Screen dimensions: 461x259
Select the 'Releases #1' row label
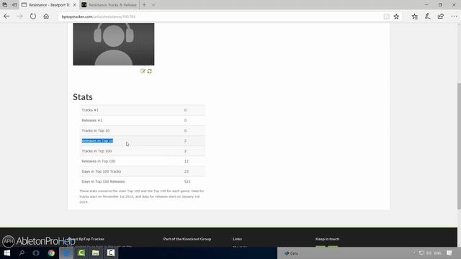point(91,120)
